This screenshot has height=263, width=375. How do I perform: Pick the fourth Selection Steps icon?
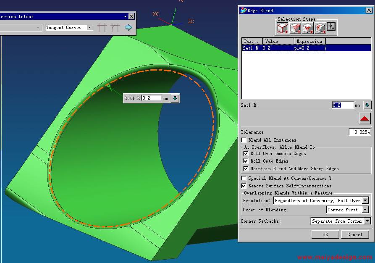point(320,28)
